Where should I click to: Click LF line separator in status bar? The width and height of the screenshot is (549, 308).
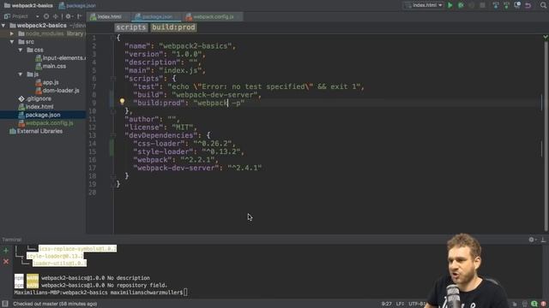(x=401, y=304)
